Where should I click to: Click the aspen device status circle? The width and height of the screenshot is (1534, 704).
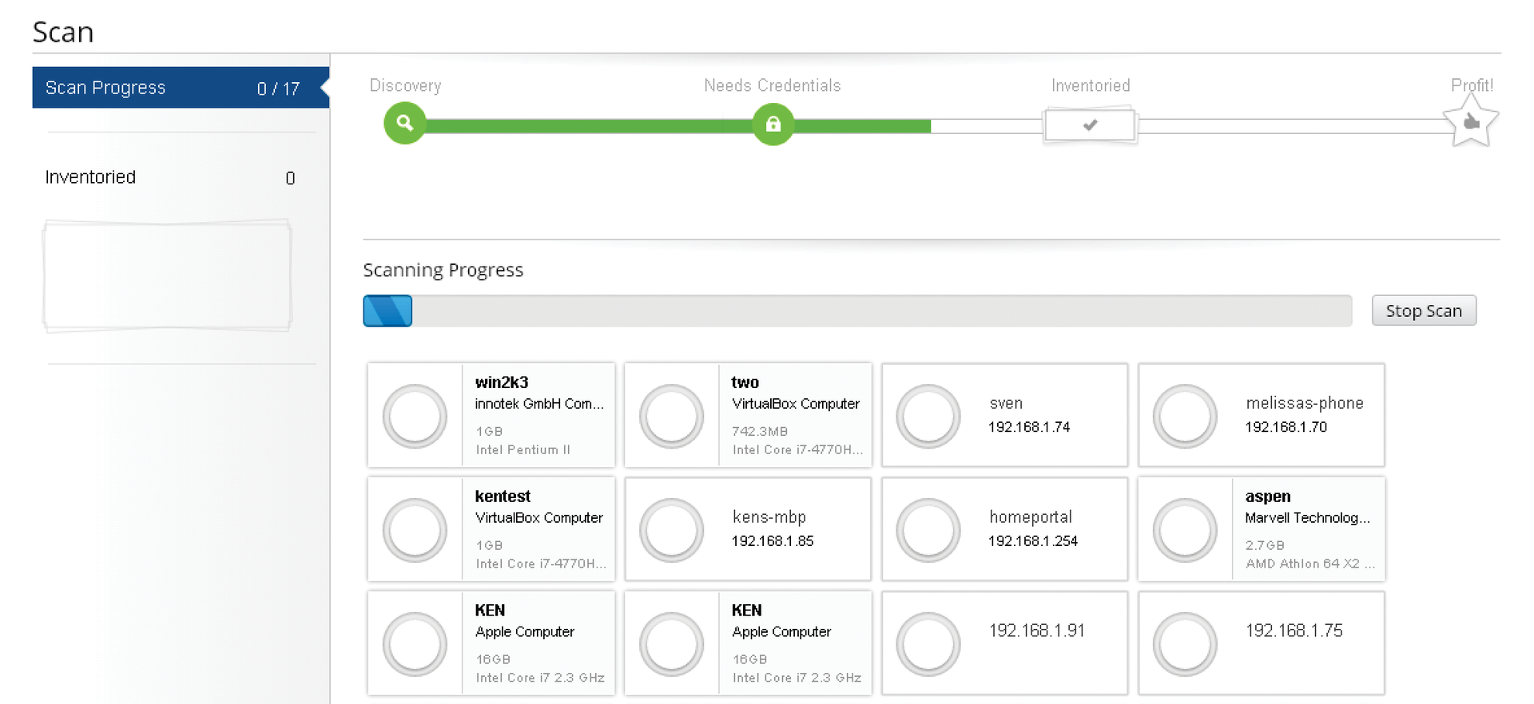[1184, 530]
